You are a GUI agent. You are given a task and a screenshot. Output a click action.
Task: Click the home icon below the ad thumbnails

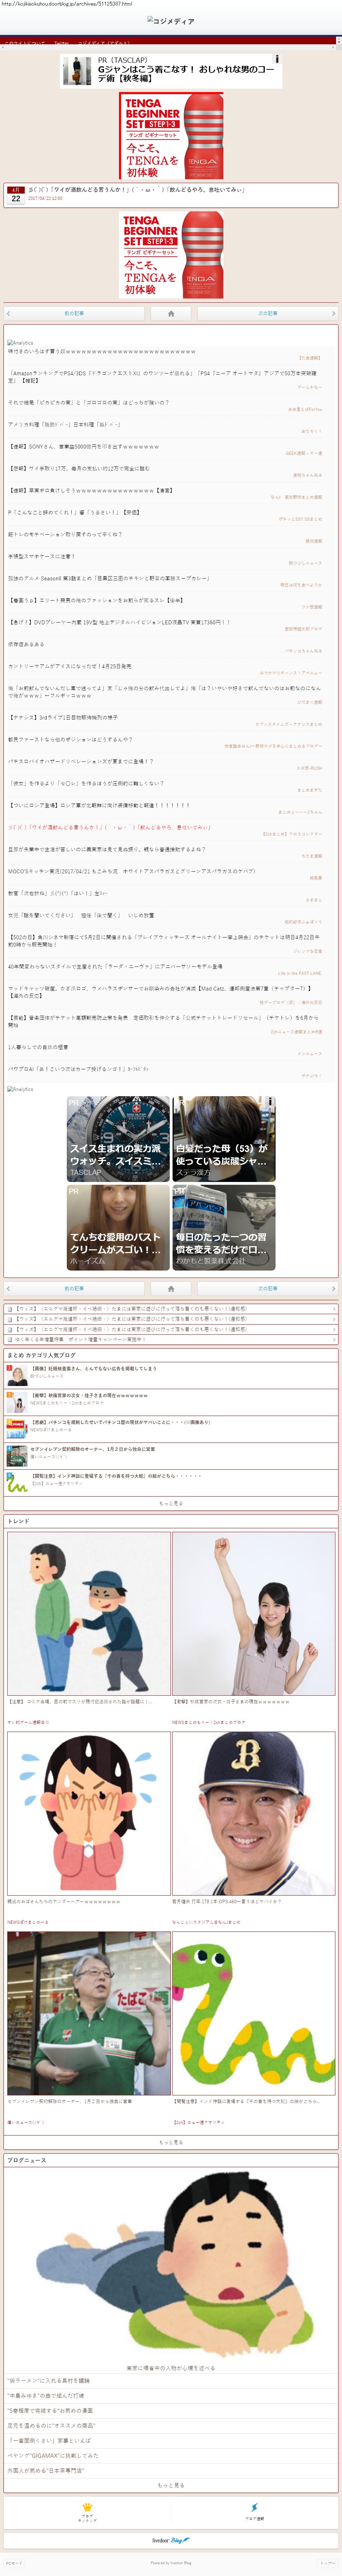pyautogui.click(x=170, y=1288)
